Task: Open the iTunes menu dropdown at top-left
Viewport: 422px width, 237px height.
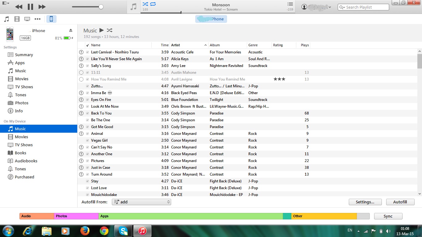Action: pyautogui.click(x=6, y=3)
